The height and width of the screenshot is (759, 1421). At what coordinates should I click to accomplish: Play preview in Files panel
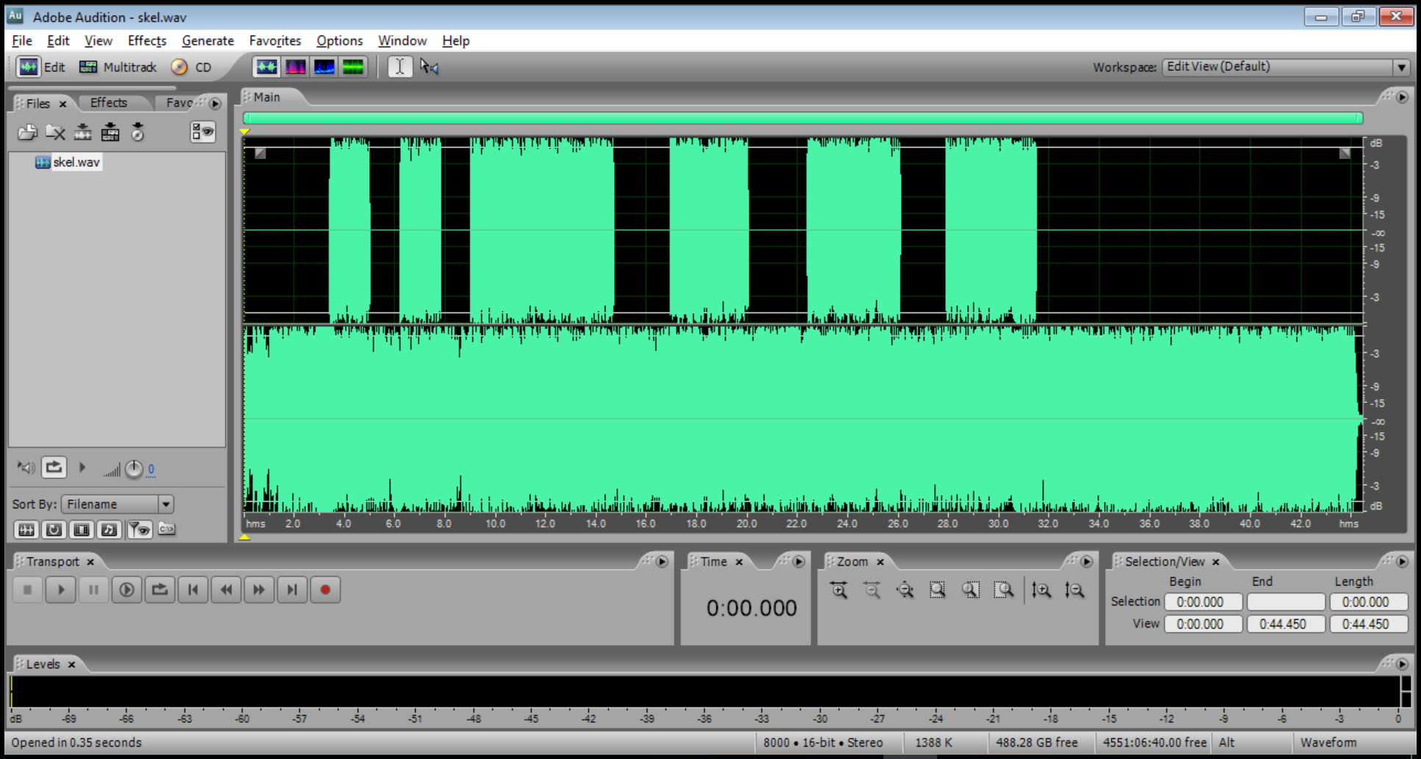pos(82,468)
